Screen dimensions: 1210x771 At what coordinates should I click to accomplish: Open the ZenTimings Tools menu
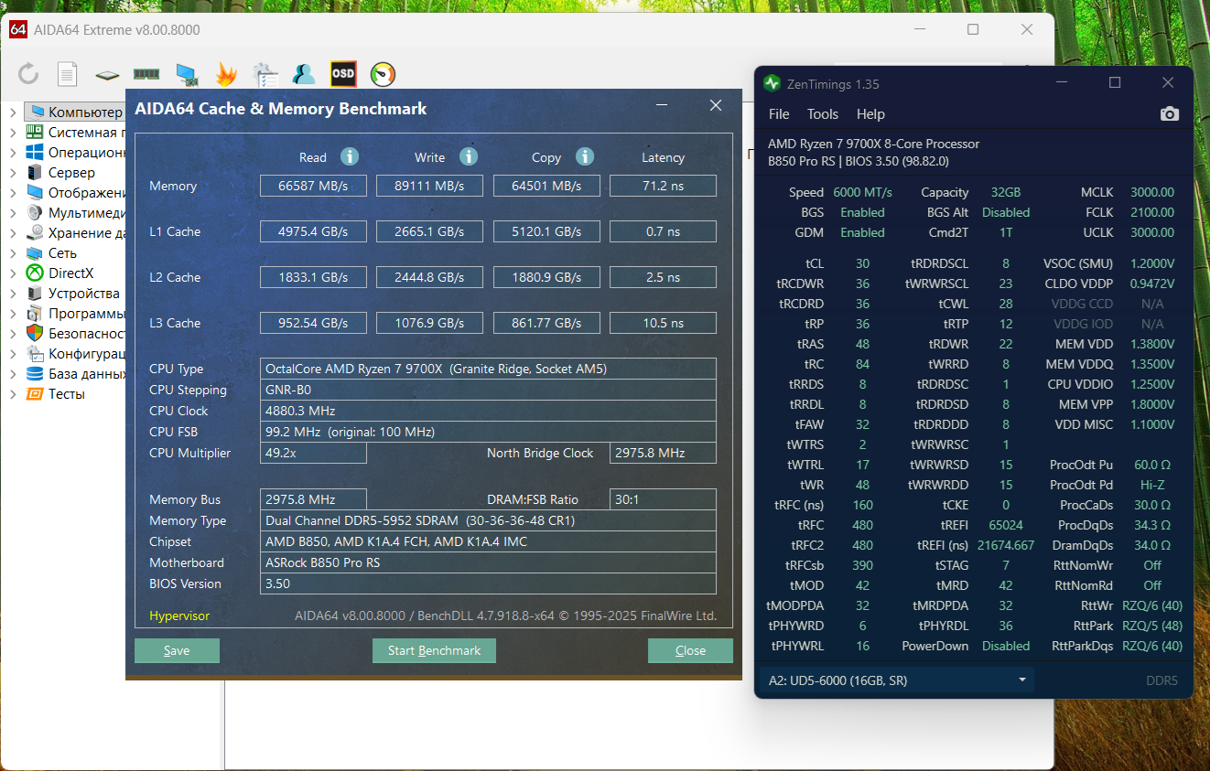pyautogui.click(x=823, y=114)
